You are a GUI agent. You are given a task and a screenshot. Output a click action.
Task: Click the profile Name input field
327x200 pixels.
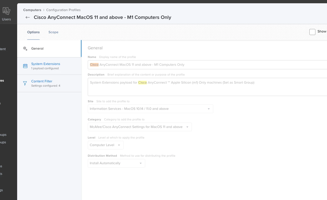pos(207,65)
